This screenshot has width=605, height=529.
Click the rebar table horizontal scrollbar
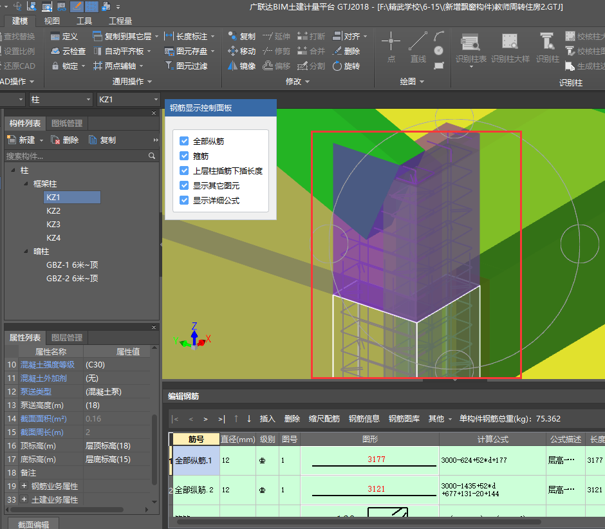pos(359,522)
